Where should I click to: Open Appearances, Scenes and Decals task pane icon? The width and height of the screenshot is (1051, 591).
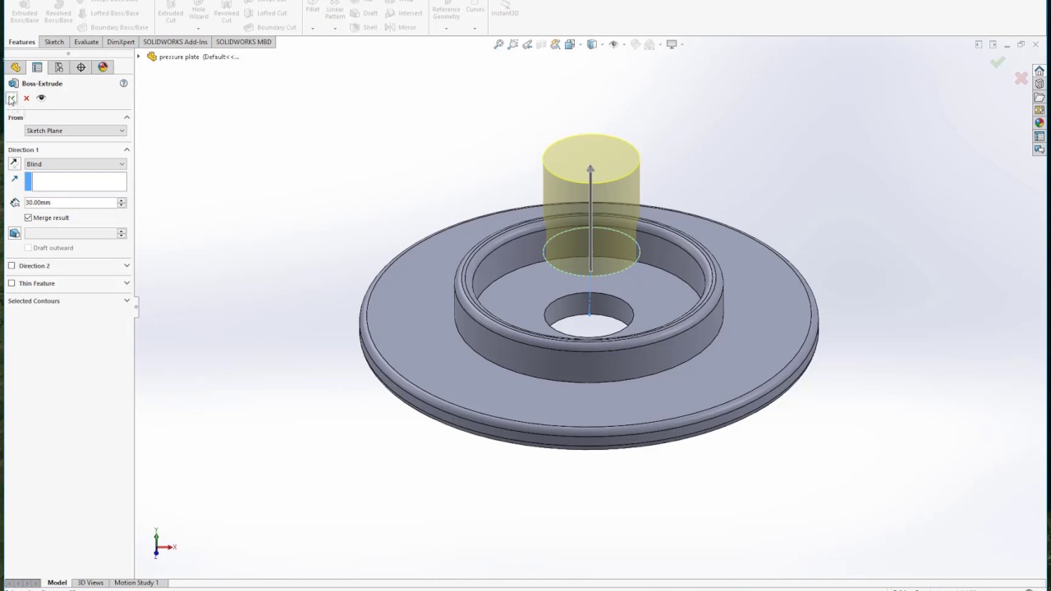pos(1040,123)
